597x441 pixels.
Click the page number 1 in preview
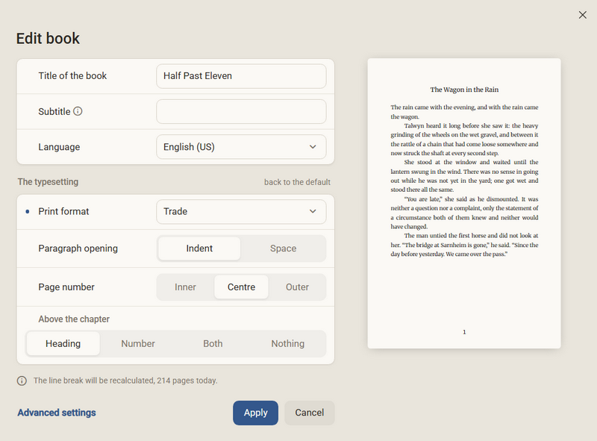click(464, 332)
